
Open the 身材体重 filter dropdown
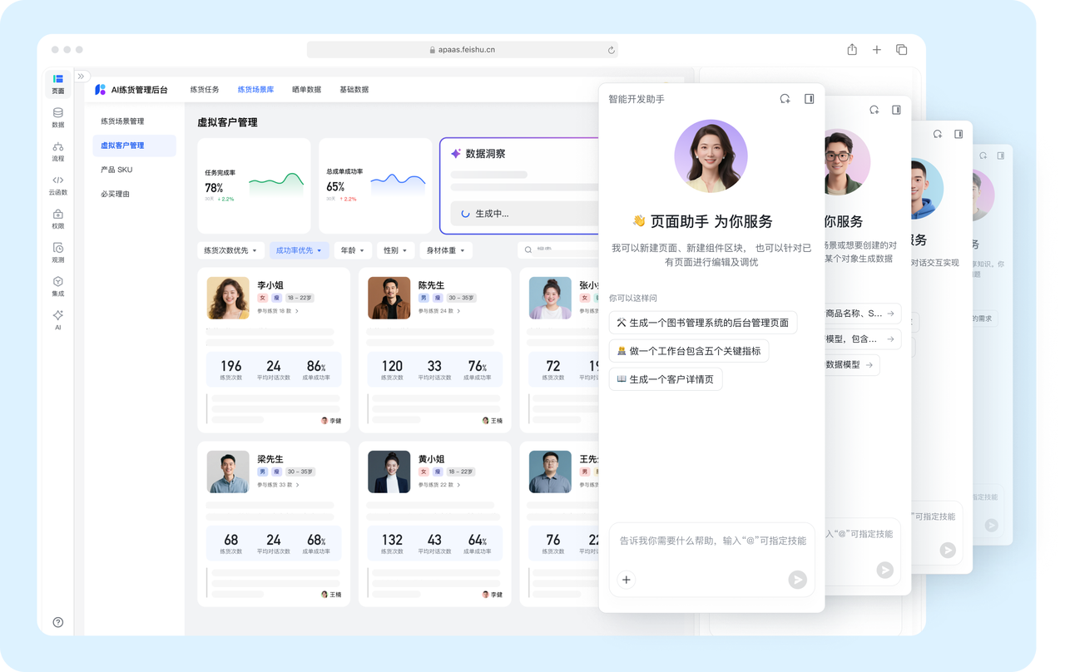pos(446,250)
